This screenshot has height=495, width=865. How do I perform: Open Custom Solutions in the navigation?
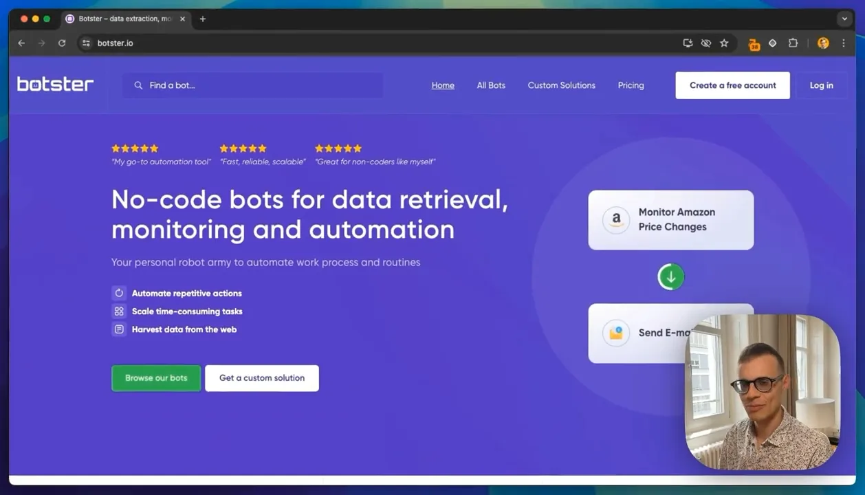tap(562, 85)
